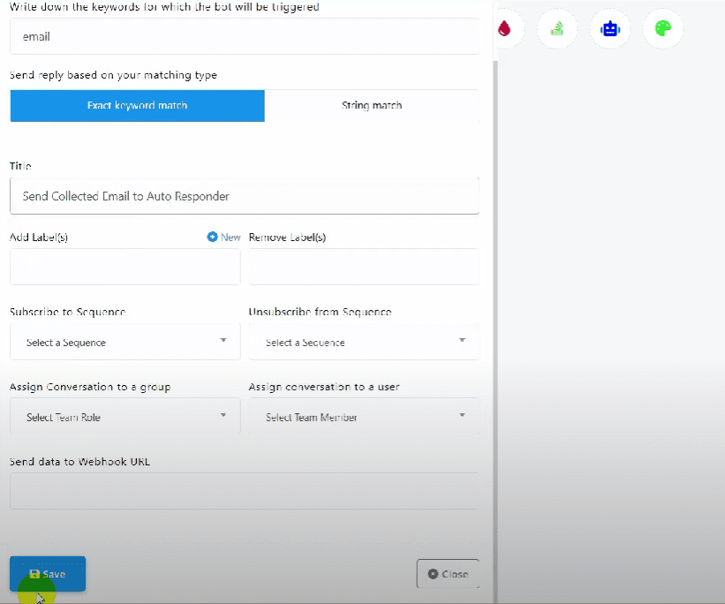Focus the keywords field containing email

click(244, 37)
